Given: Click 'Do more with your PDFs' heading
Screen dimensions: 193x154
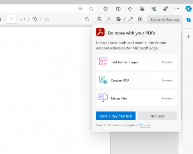Looking at the screenshot, I should (131, 33).
